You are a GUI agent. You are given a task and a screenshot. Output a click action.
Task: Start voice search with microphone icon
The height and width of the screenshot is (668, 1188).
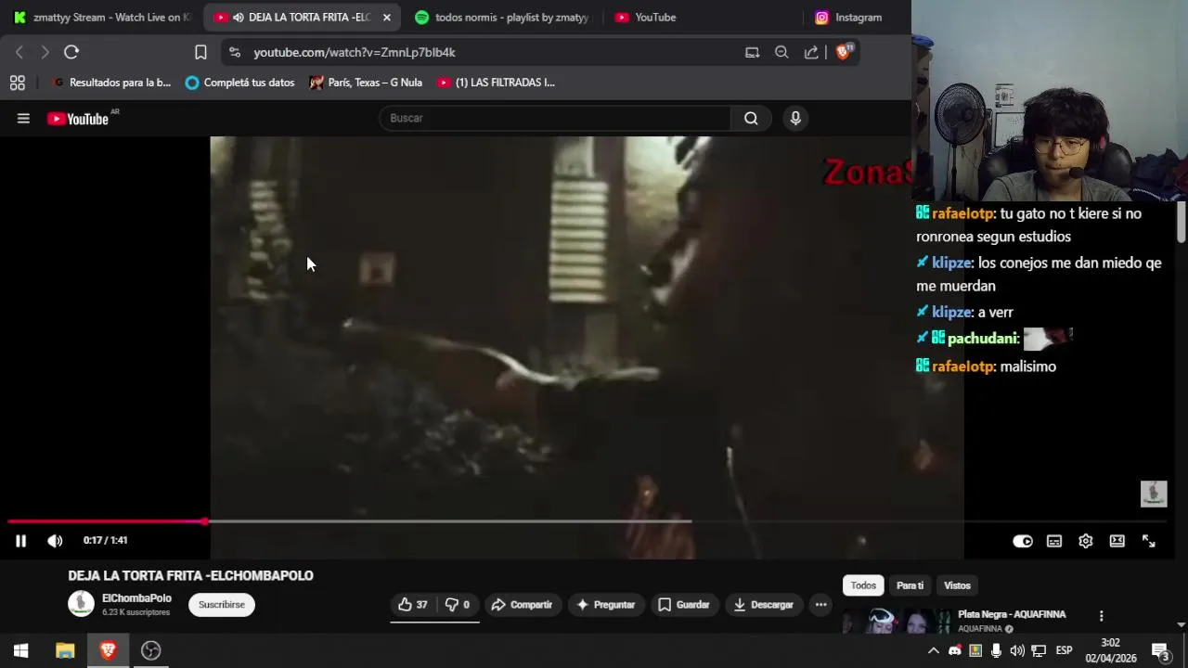click(x=795, y=118)
